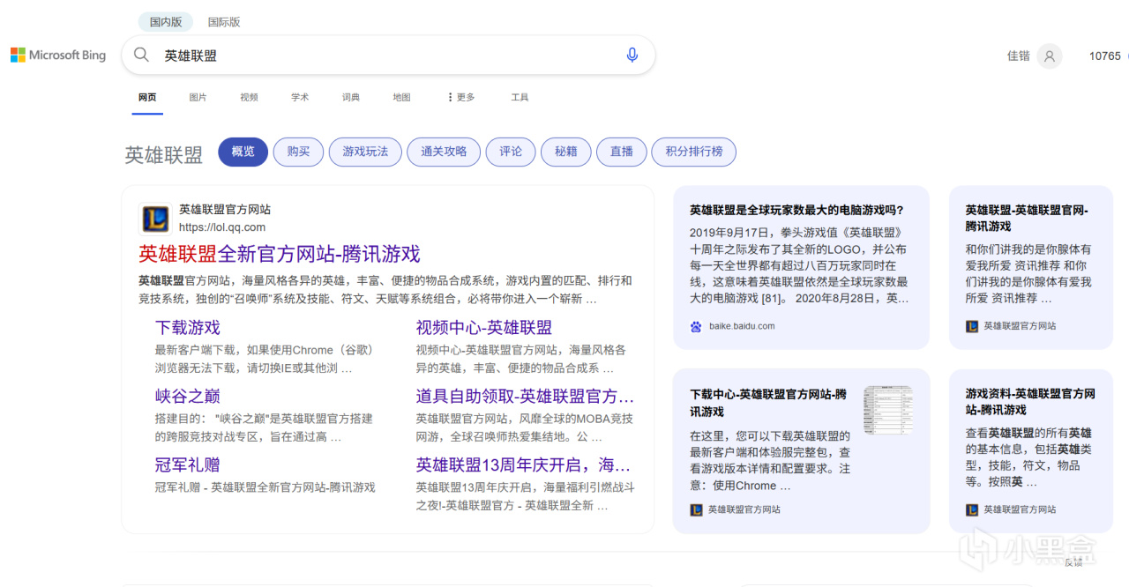Open the 词典 tab
Viewport: 1129px width, 587px height.
pyautogui.click(x=351, y=97)
